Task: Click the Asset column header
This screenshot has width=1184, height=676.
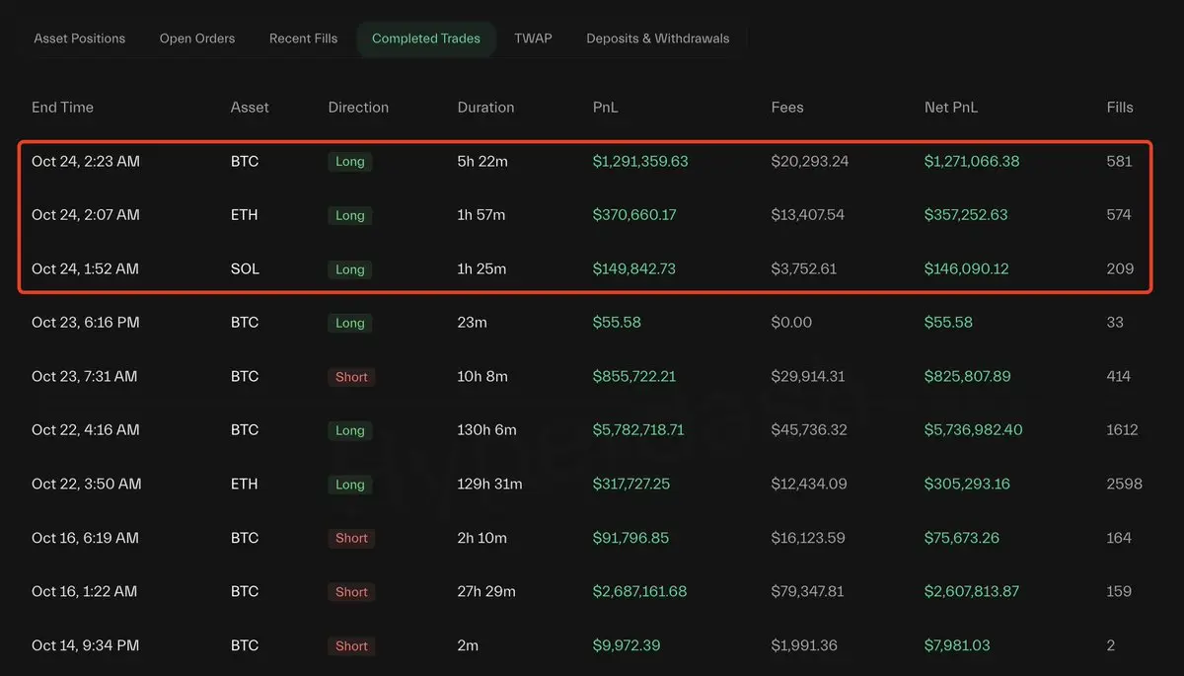Action: pos(250,108)
